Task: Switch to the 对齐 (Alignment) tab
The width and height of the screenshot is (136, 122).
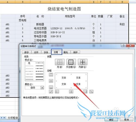Action: point(36,52)
